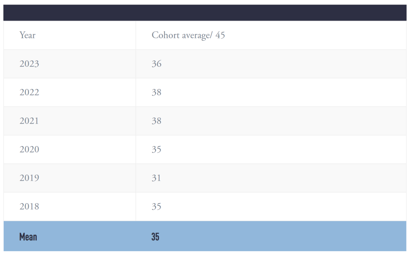Click the number 45 in the header

click(220, 35)
